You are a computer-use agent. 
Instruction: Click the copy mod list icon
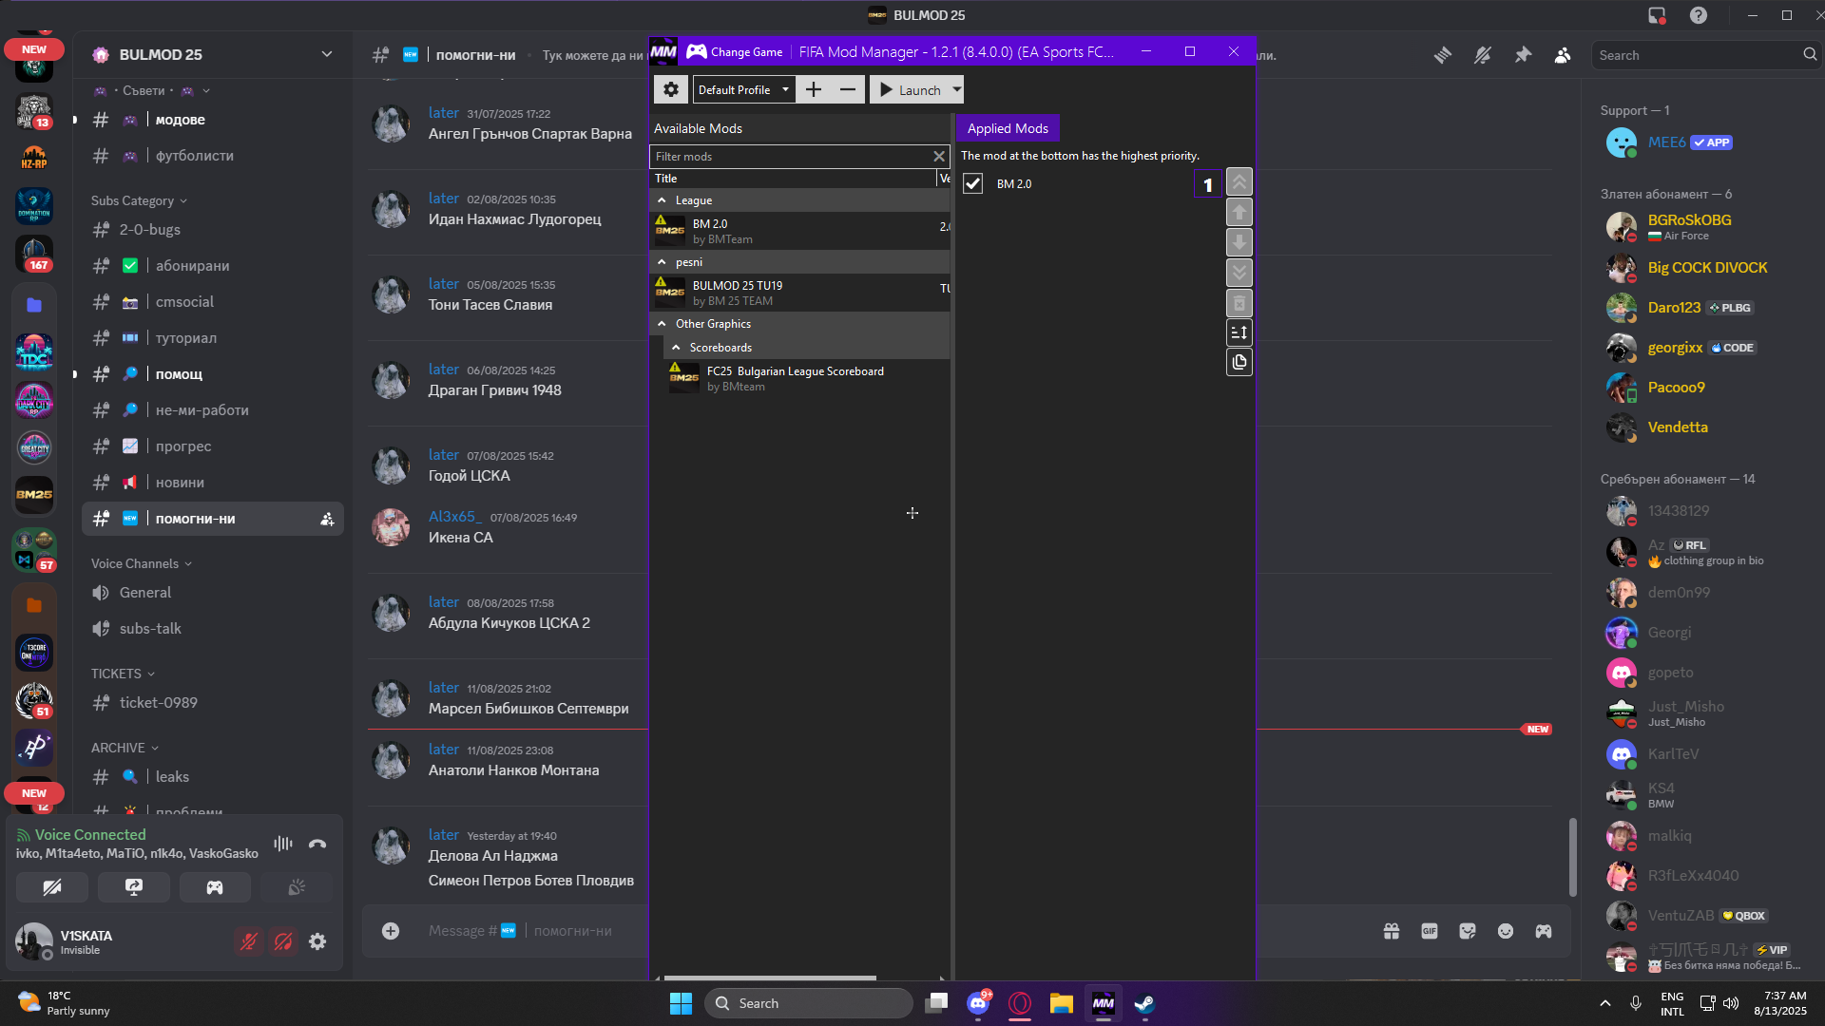click(1239, 362)
